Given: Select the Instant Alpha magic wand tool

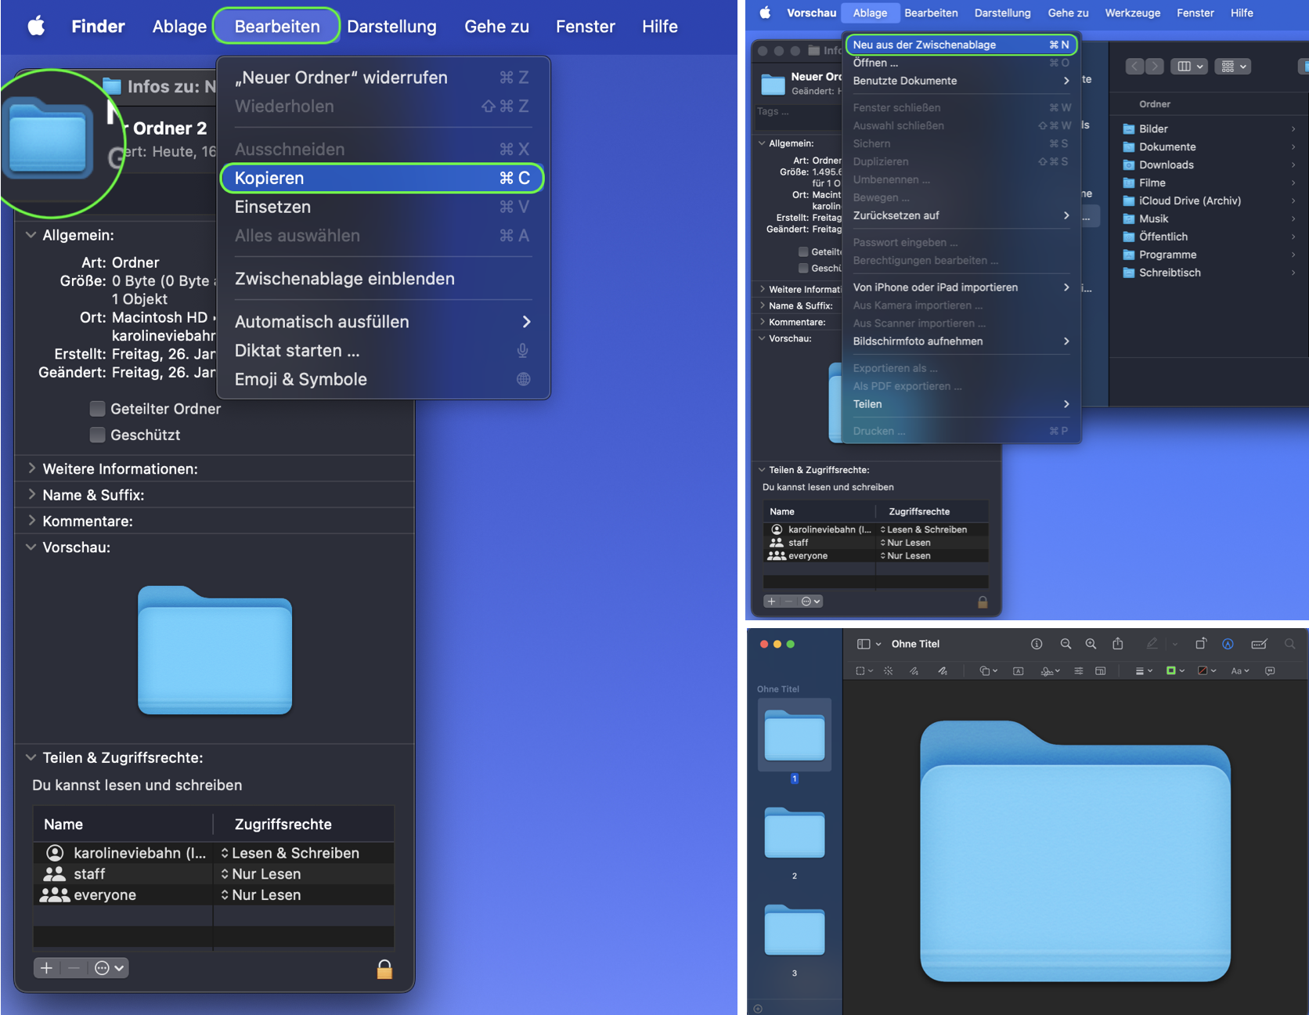Looking at the screenshot, I should point(888,671).
